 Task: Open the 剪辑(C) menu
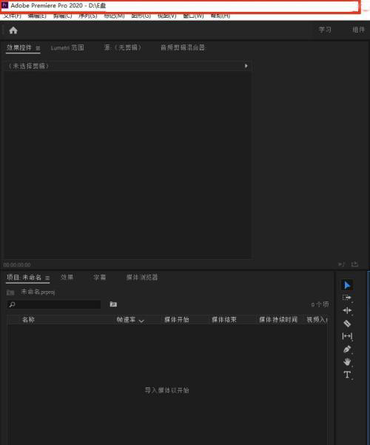(x=62, y=16)
